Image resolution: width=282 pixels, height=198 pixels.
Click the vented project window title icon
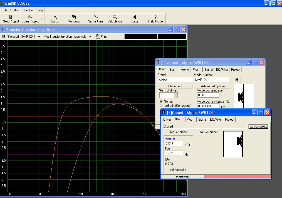158,62
